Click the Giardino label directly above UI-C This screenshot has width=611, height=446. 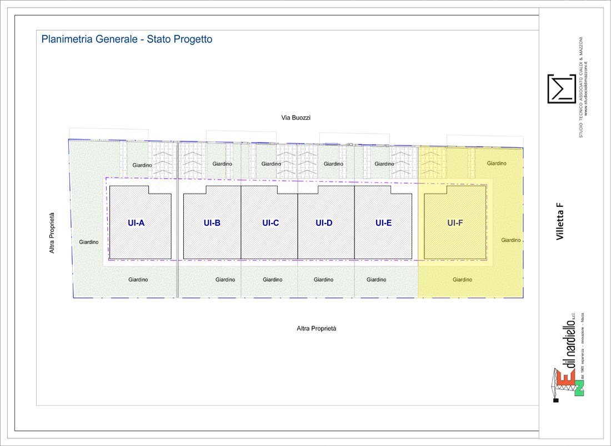point(271,164)
